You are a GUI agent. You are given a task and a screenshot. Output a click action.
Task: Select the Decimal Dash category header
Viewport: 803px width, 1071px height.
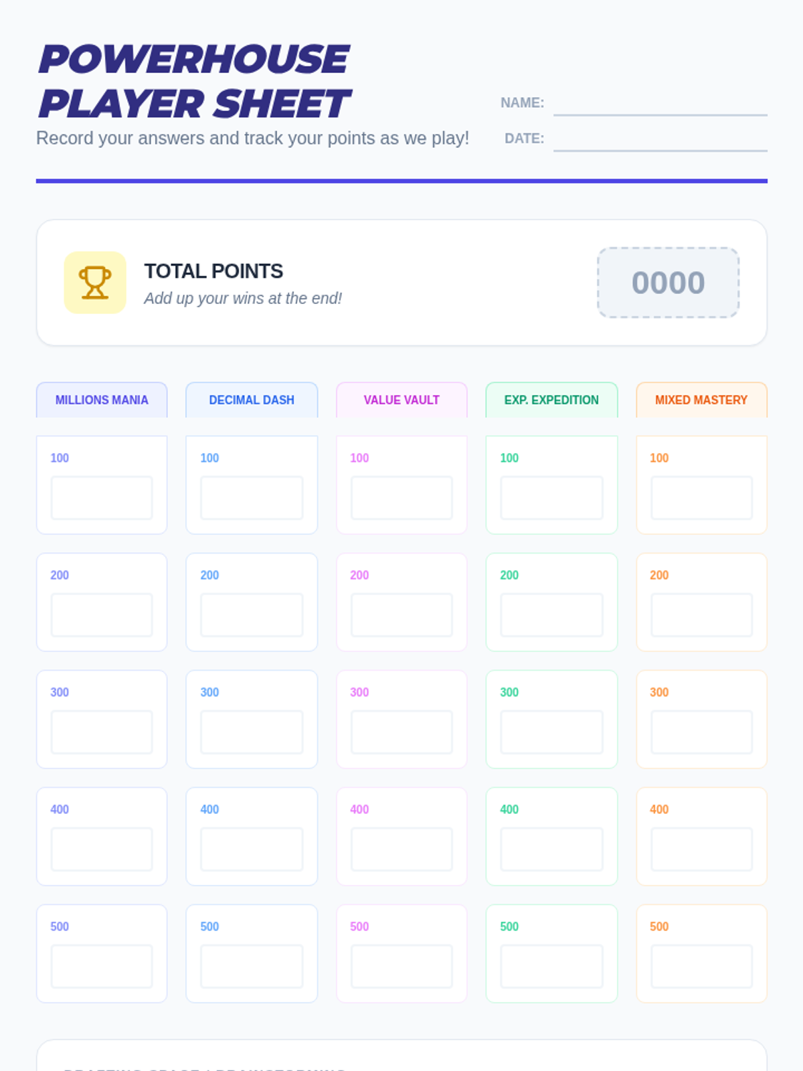point(252,400)
